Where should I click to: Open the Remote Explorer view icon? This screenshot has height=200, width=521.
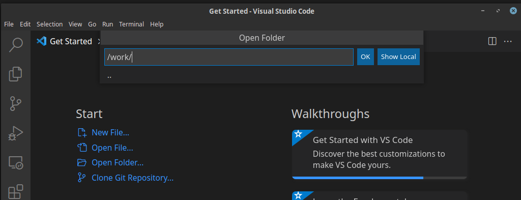(x=15, y=163)
